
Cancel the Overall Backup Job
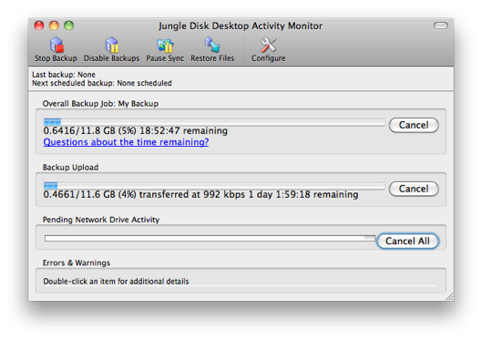(414, 125)
